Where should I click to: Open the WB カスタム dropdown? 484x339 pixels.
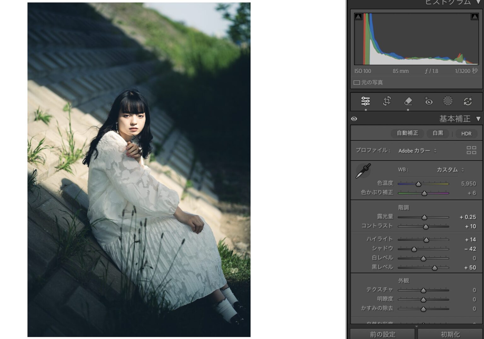tap(450, 170)
